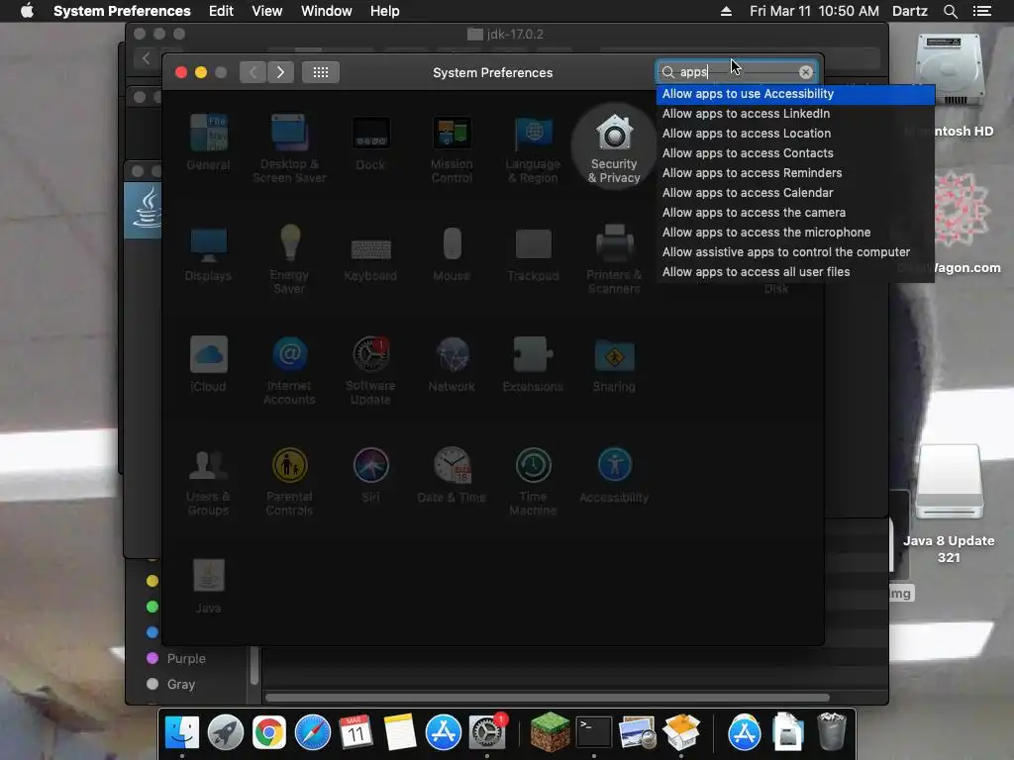Open the General preferences icon
The width and height of the screenshot is (1014, 760).
click(x=208, y=142)
